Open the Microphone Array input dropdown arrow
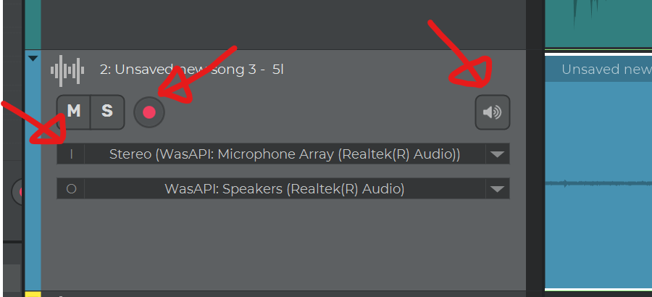The image size is (652, 297). pos(497,154)
